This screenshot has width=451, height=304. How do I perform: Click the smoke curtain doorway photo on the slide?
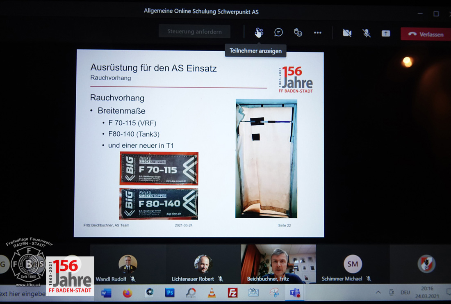[266, 159]
